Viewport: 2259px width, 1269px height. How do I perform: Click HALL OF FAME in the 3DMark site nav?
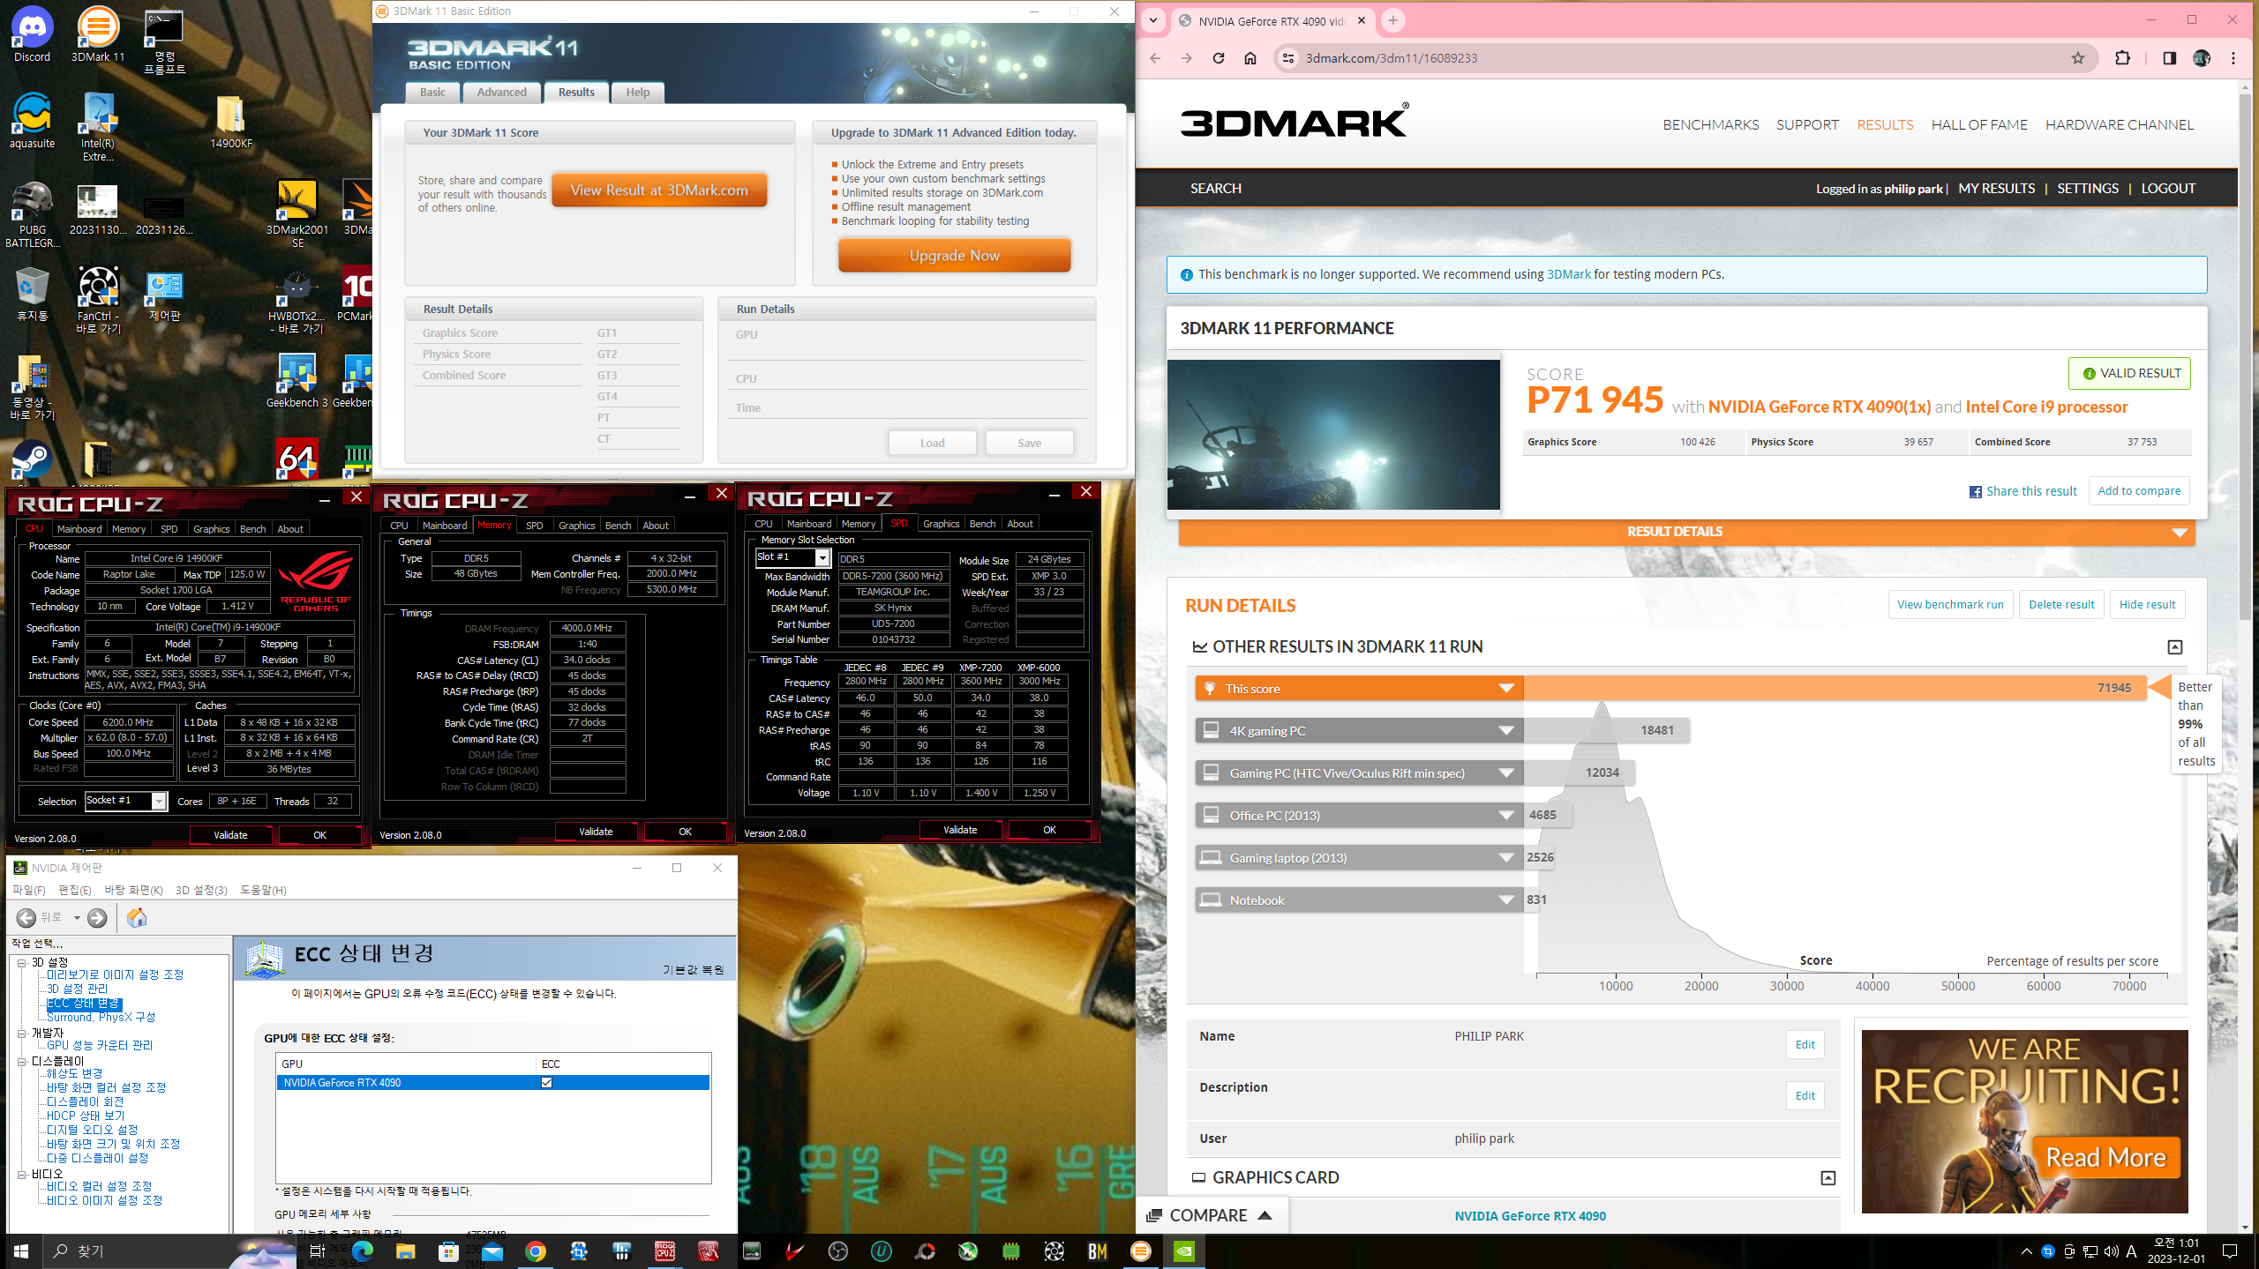[x=1979, y=124]
